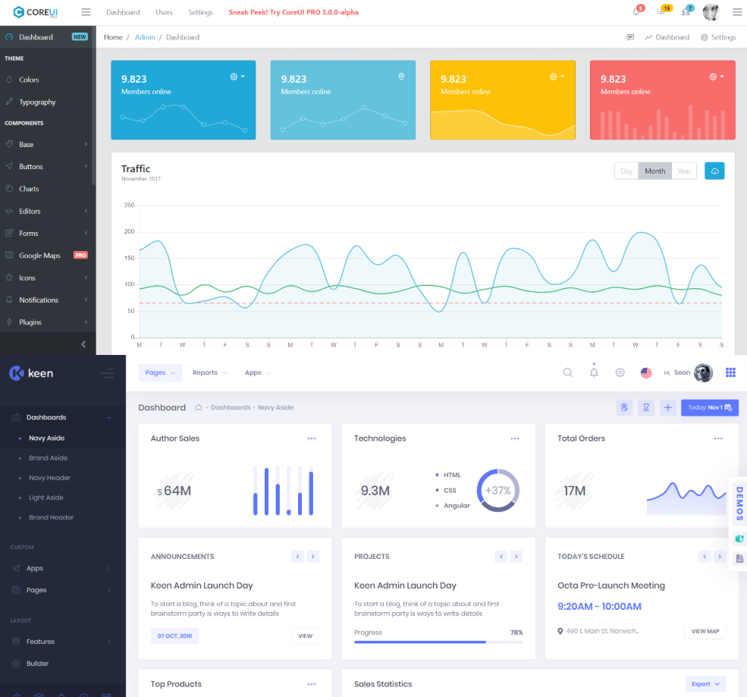The height and width of the screenshot is (697, 747).
Task: Click the Keen settings gear icon
Action: (x=620, y=372)
